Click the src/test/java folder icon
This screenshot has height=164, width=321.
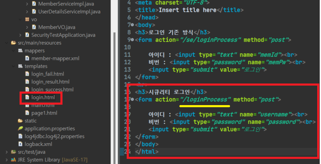pos(14,152)
